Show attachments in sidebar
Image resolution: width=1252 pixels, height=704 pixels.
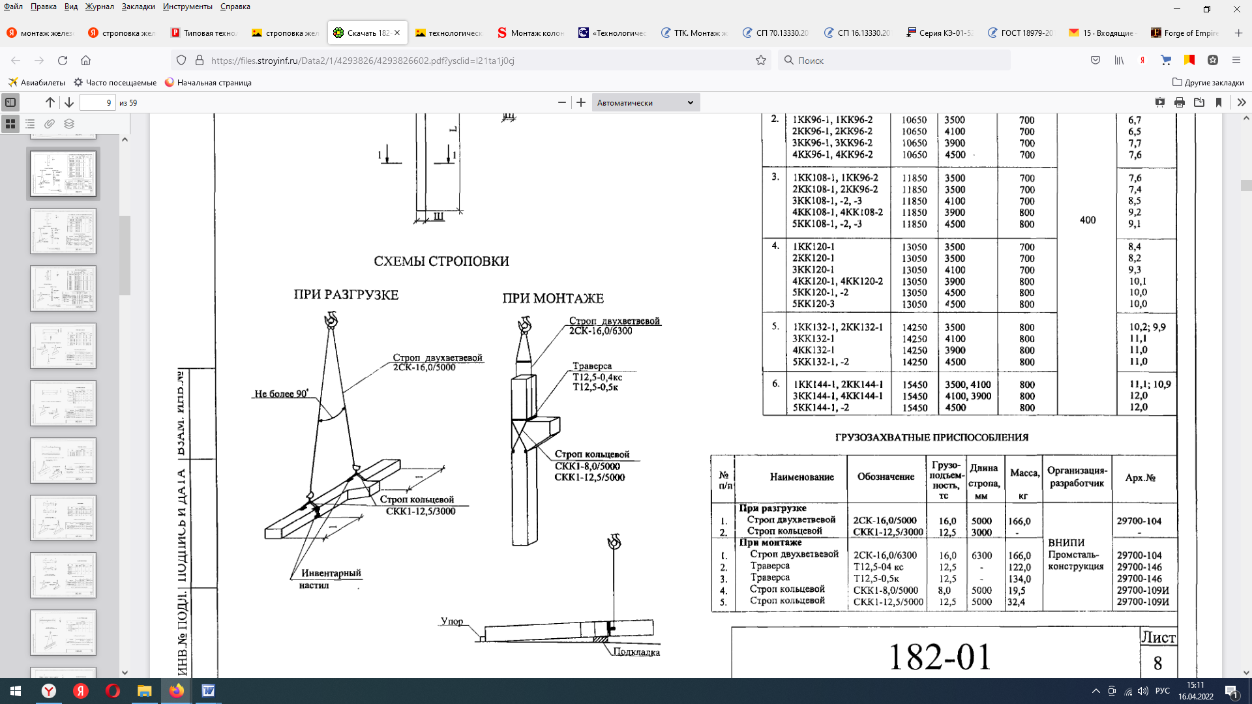coord(50,123)
